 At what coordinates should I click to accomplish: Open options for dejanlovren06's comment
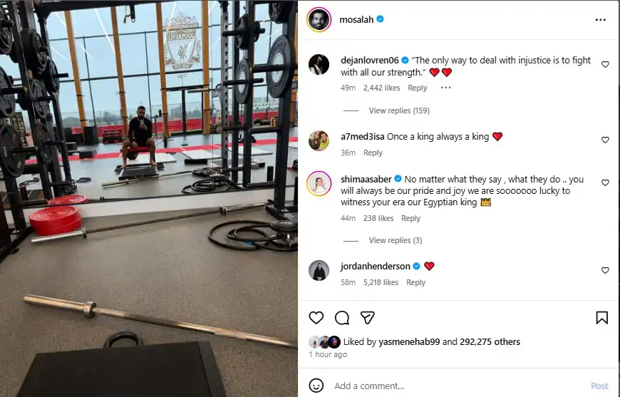pos(445,88)
